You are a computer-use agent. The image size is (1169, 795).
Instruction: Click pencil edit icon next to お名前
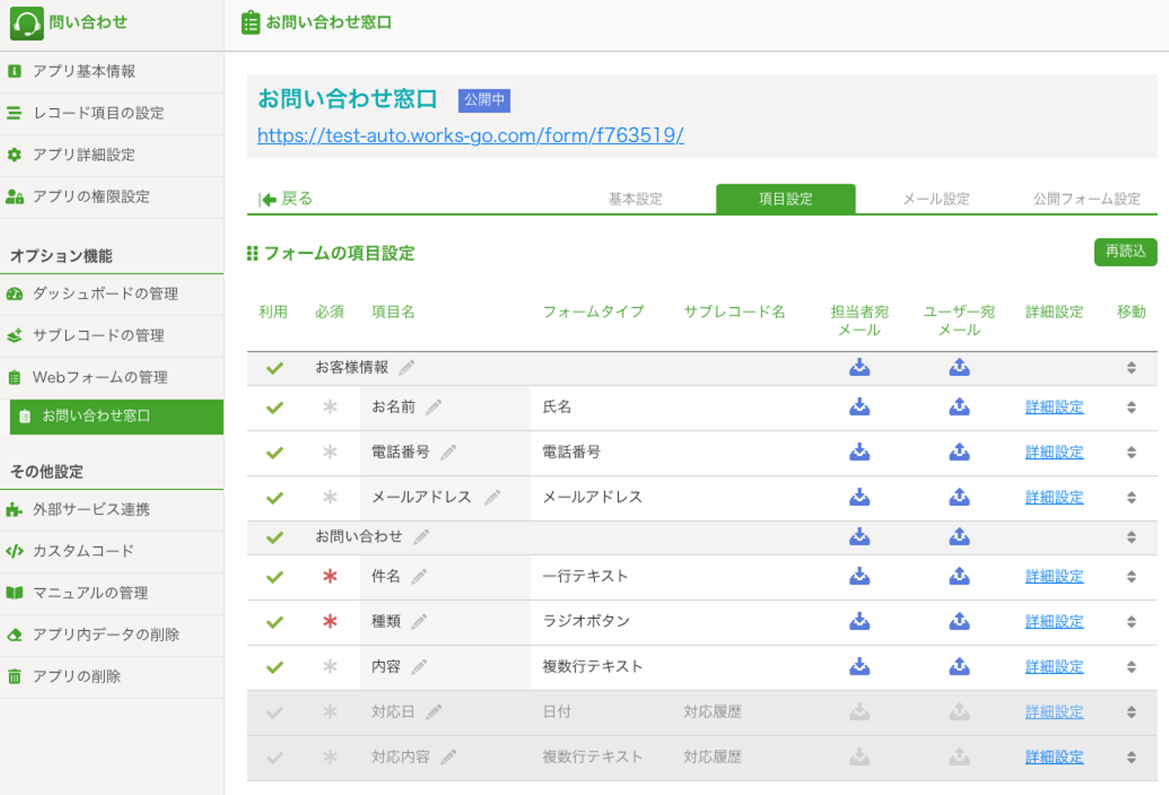[x=434, y=407]
